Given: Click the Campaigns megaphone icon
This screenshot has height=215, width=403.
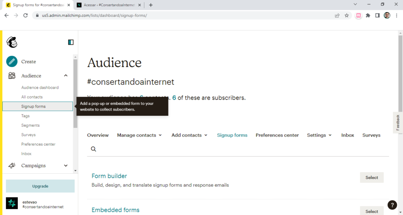Looking at the screenshot, I should (x=12, y=166).
